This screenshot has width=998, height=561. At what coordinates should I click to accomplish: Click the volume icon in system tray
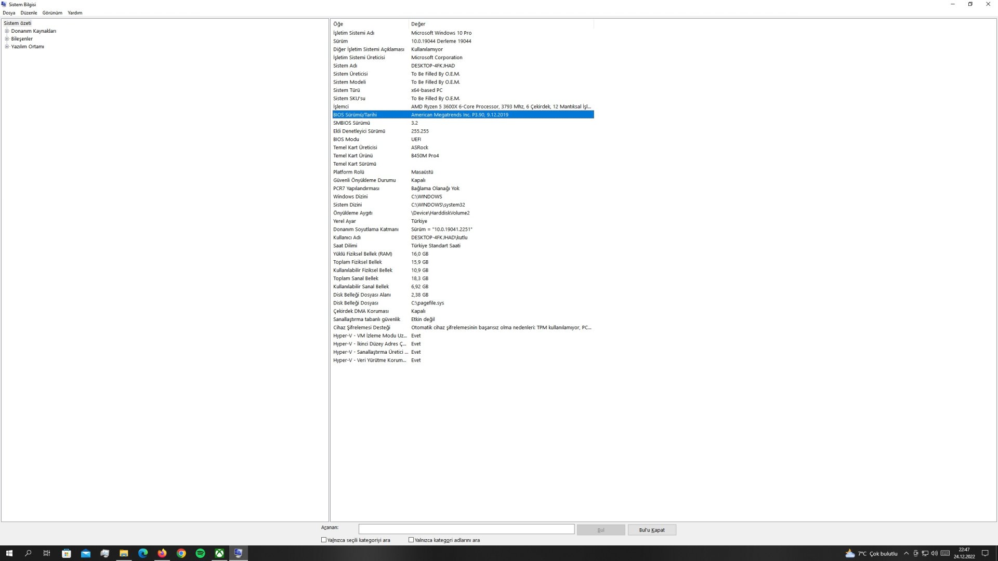click(x=934, y=553)
